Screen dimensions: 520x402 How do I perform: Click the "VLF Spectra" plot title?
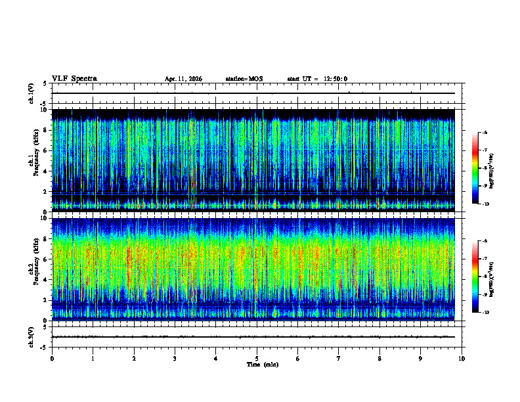(74, 79)
